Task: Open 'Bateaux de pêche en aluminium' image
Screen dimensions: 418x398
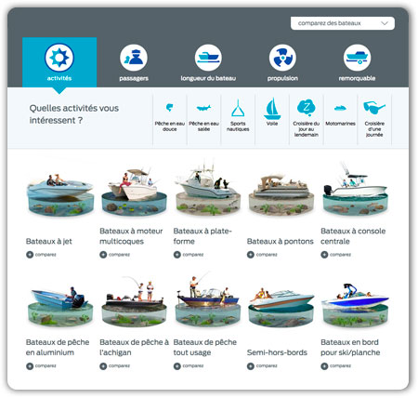Action: pos(60,308)
